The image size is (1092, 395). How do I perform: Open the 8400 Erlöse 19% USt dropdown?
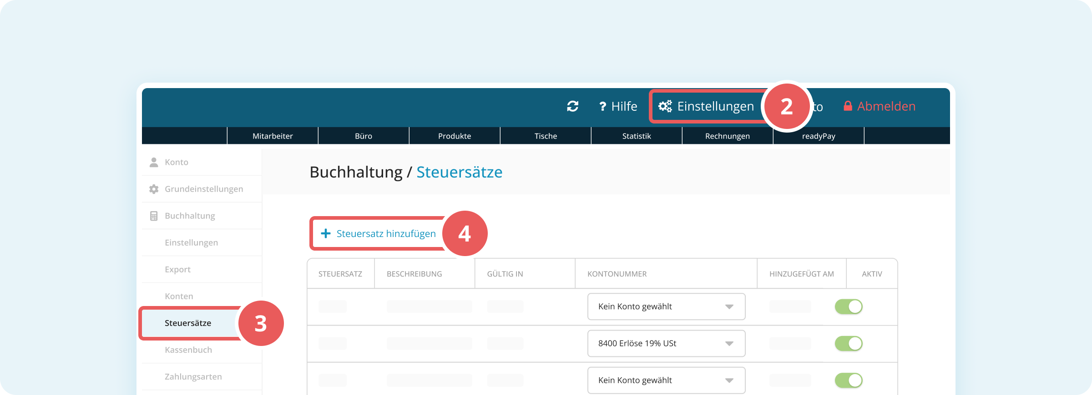[x=666, y=343]
